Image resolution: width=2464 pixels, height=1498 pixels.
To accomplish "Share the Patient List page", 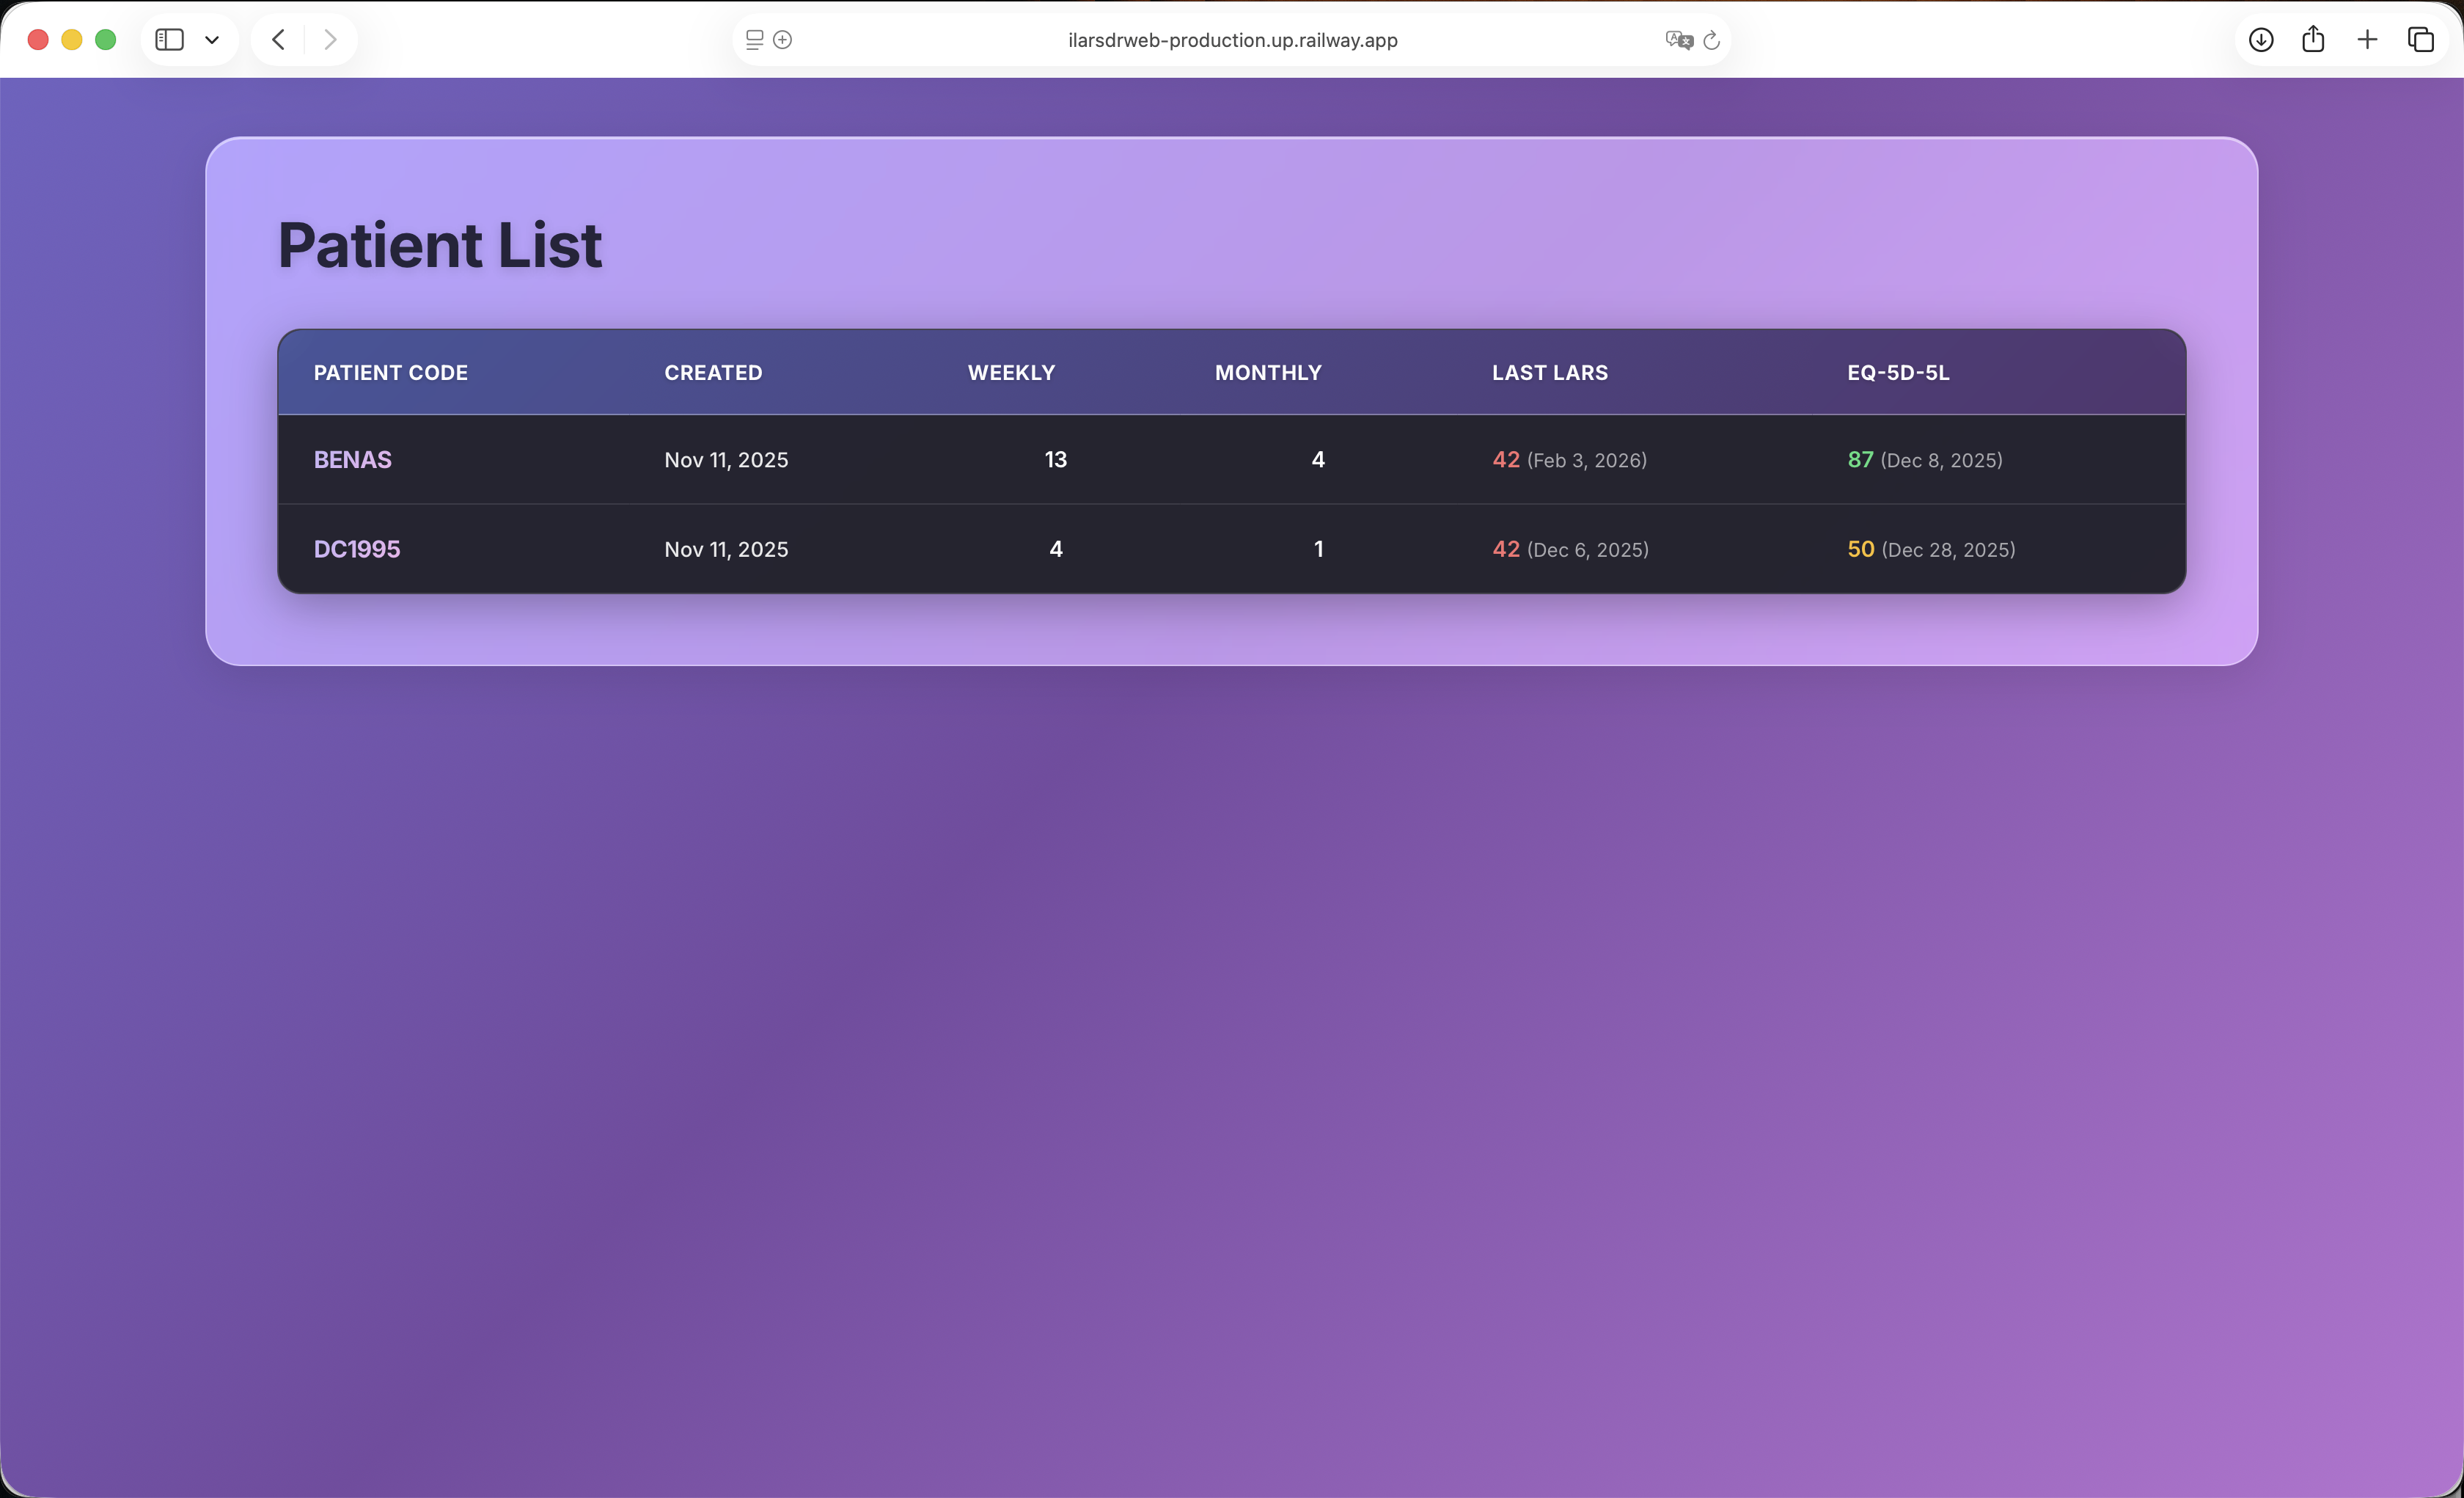I will click(x=2313, y=40).
